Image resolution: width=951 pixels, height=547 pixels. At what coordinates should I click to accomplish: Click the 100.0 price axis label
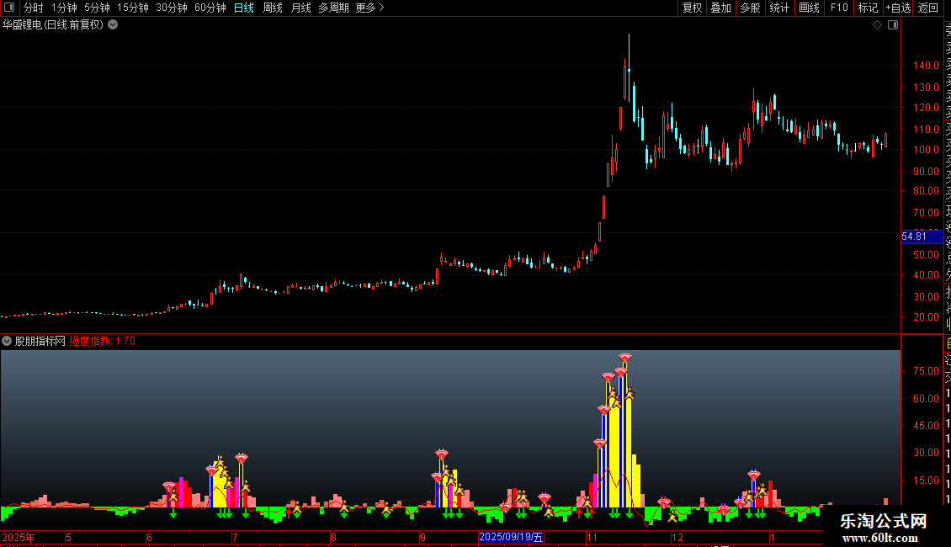click(926, 150)
